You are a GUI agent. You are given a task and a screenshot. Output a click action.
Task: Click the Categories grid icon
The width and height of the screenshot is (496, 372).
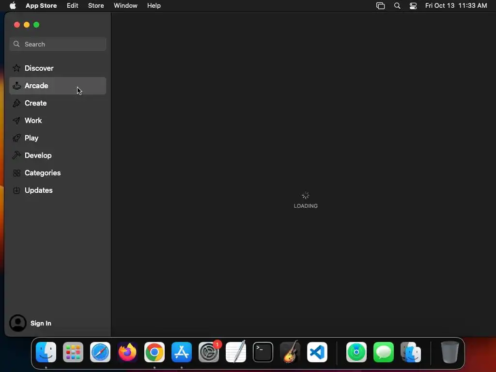(16, 173)
